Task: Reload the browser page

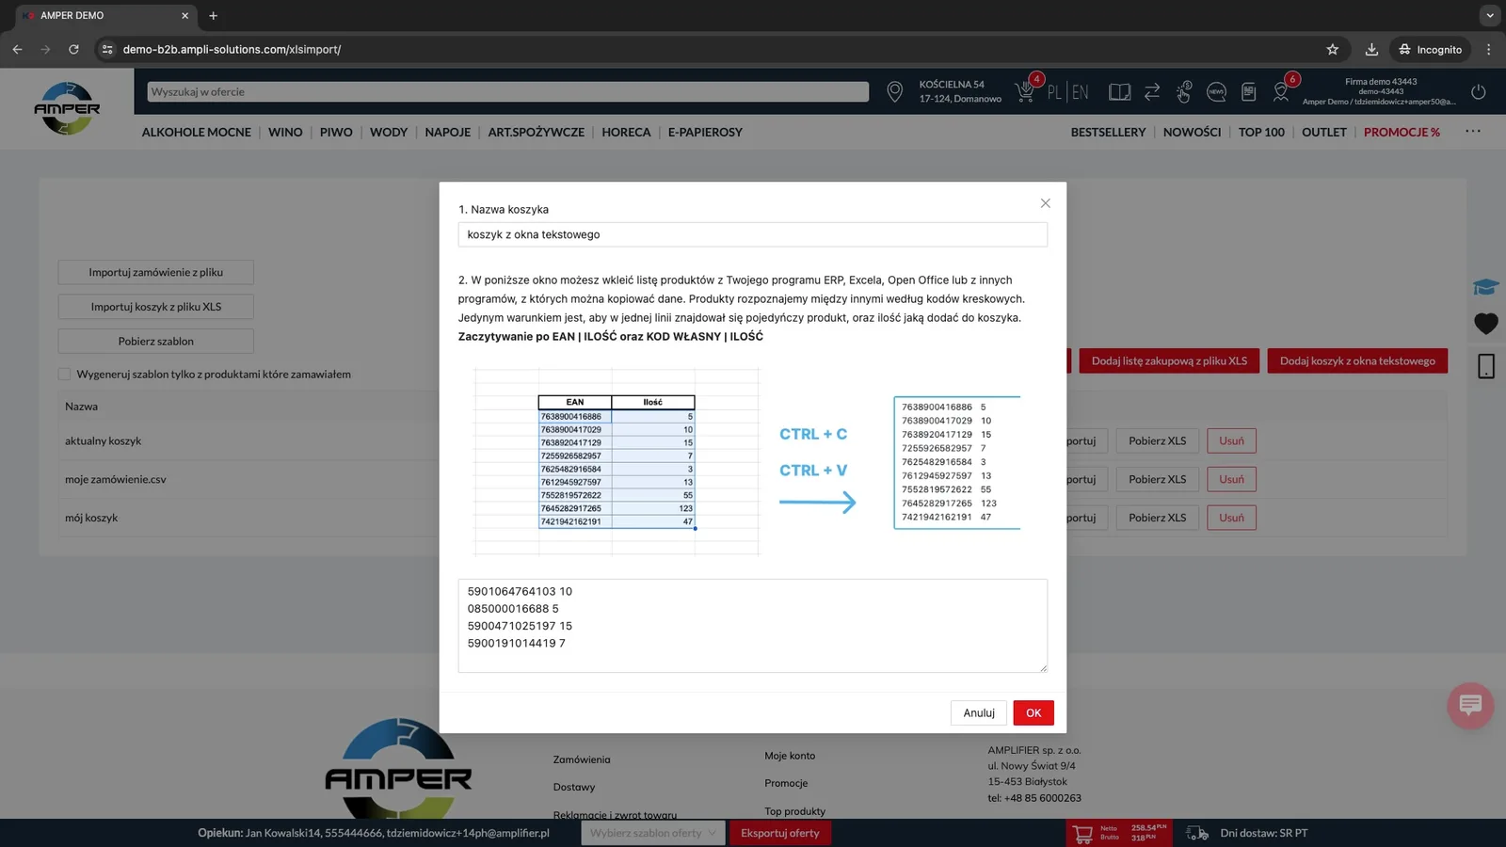Action: click(73, 49)
